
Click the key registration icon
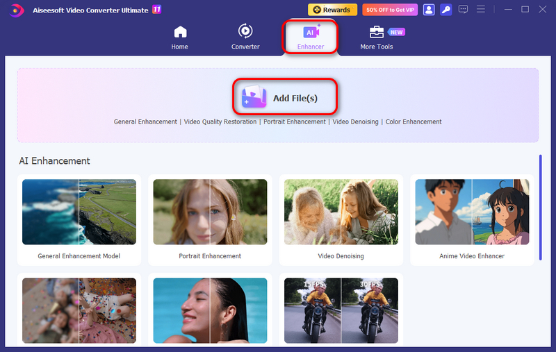pos(446,10)
